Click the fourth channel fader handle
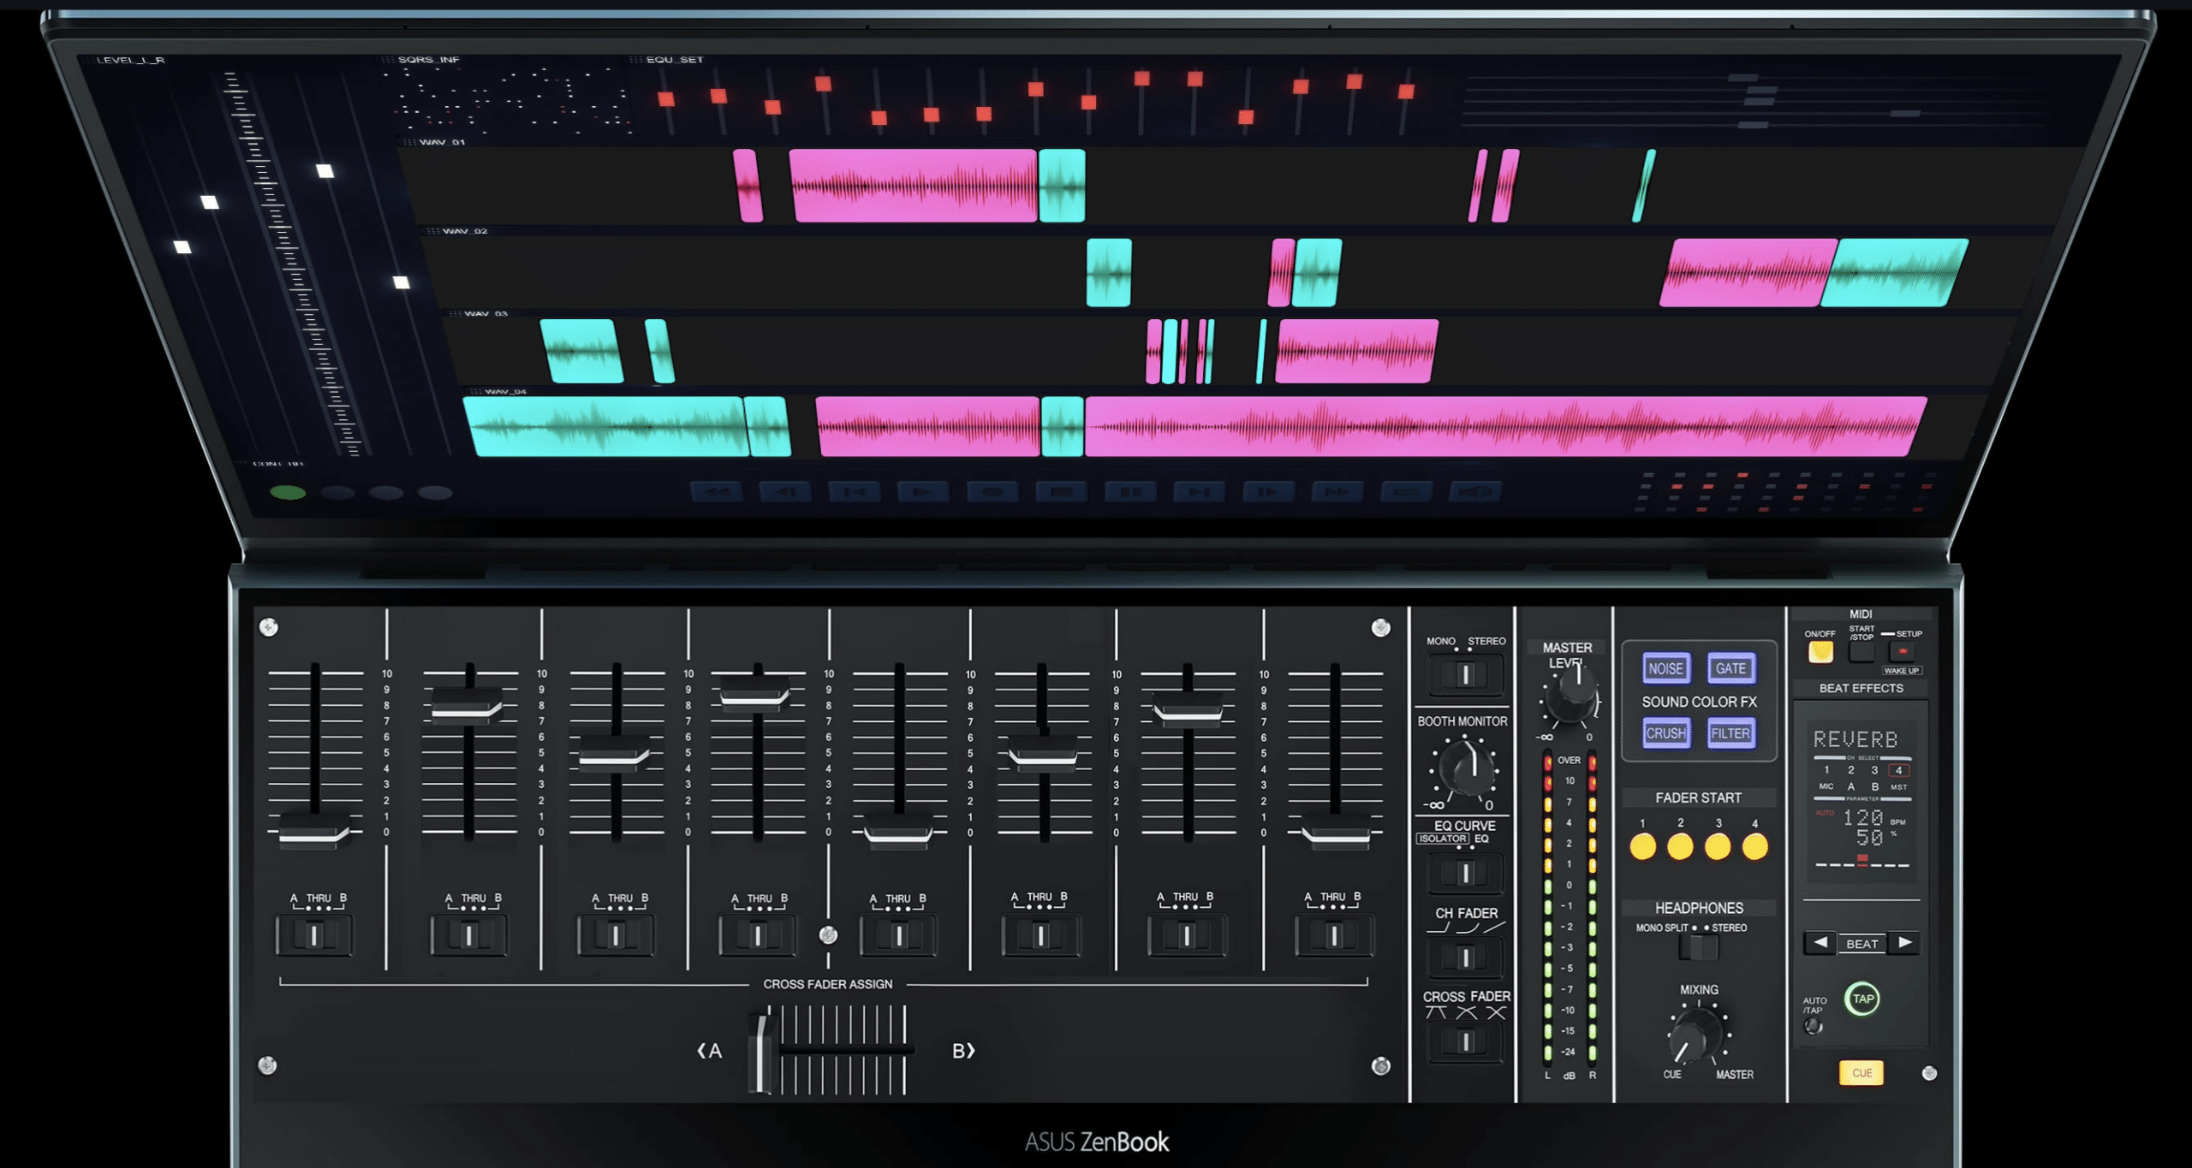Image resolution: width=2192 pixels, height=1168 pixels. (x=755, y=694)
